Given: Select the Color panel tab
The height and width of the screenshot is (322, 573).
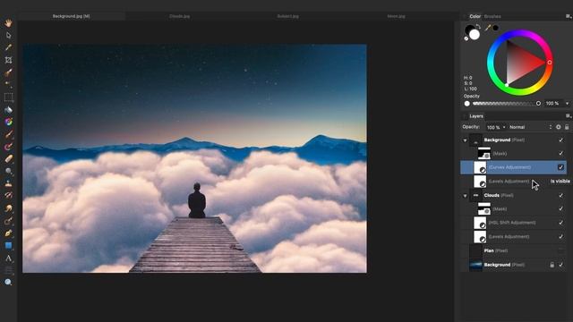Looking at the screenshot, I should pos(475,16).
